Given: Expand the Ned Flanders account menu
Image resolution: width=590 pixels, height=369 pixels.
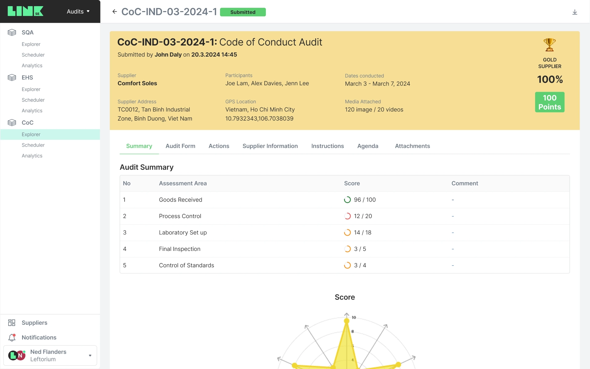Looking at the screenshot, I should coord(90,355).
